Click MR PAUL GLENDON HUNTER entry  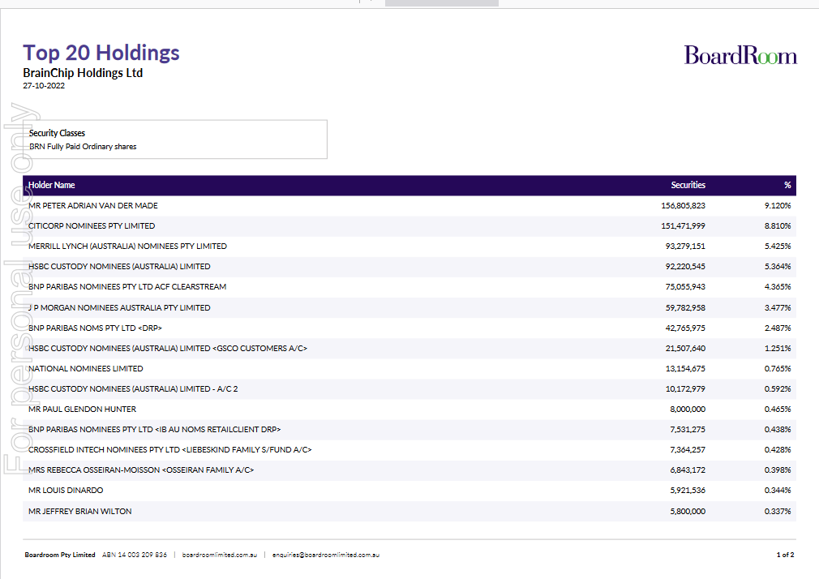pyautogui.click(x=82, y=410)
